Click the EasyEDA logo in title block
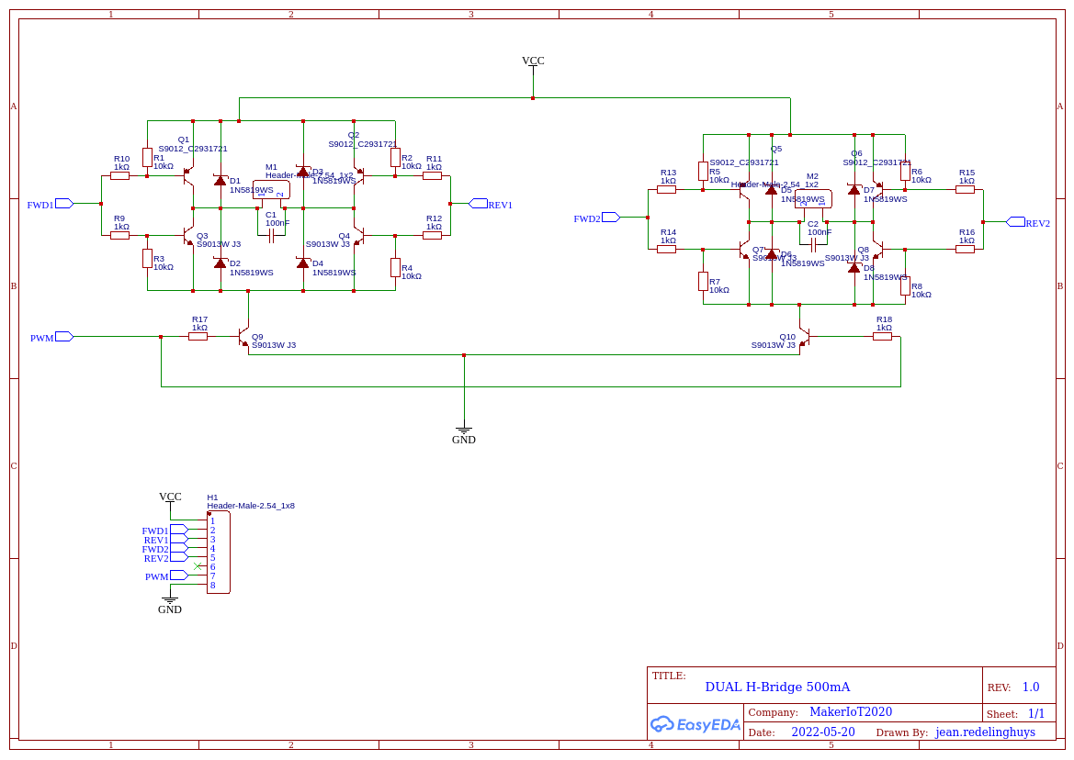 695,724
